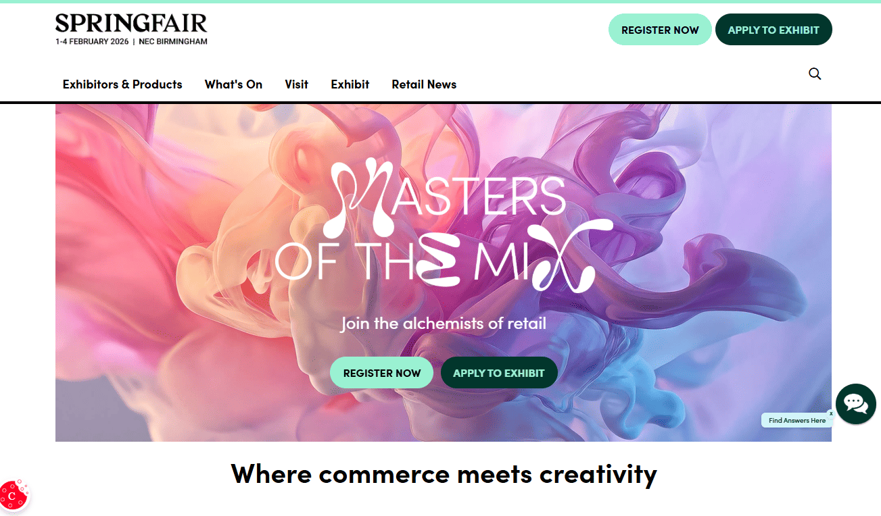This screenshot has height=516, width=881.
Task: Click APPLY TO EXHIBIT in the header
Action: coord(773,30)
